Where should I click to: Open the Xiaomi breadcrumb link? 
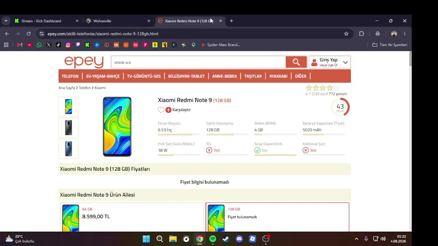point(100,88)
